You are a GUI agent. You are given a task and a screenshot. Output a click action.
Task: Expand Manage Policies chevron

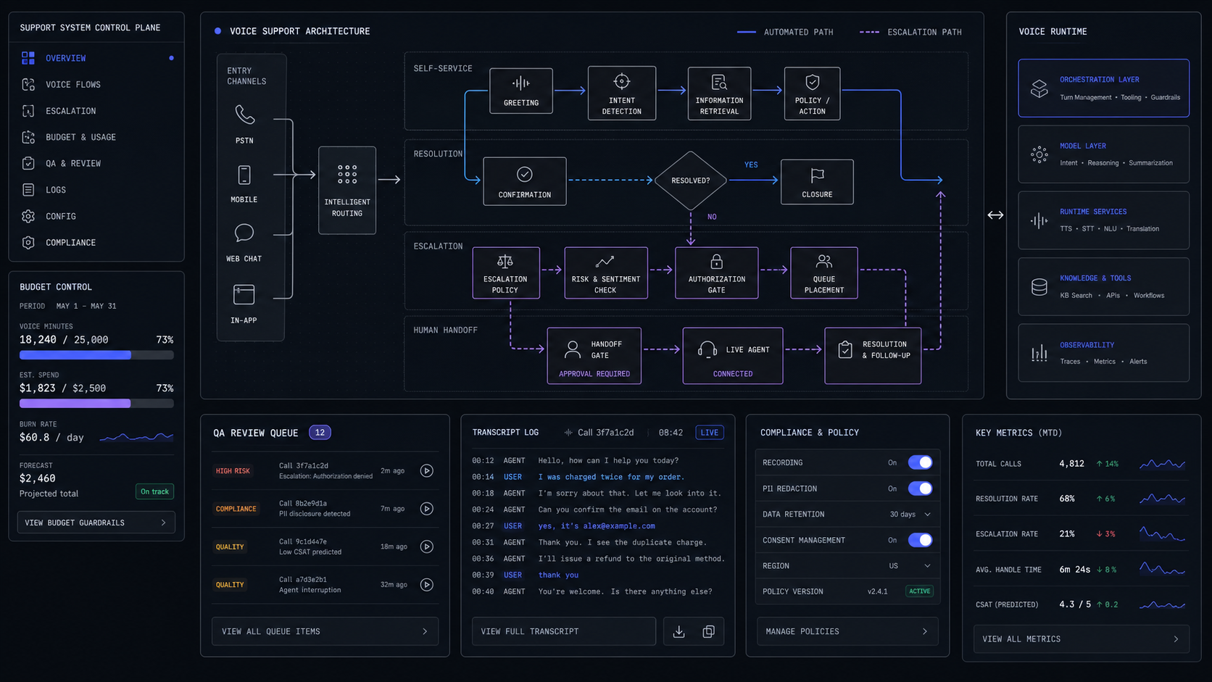coord(925,632)
